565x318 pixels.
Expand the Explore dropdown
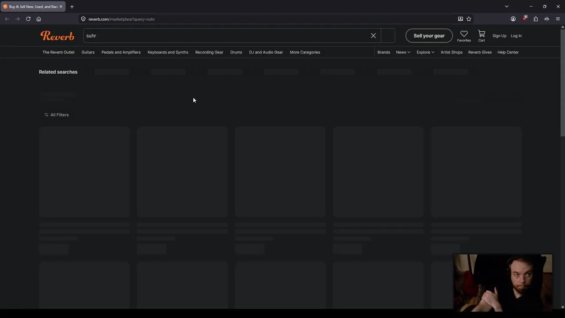(x=426, y=52)
